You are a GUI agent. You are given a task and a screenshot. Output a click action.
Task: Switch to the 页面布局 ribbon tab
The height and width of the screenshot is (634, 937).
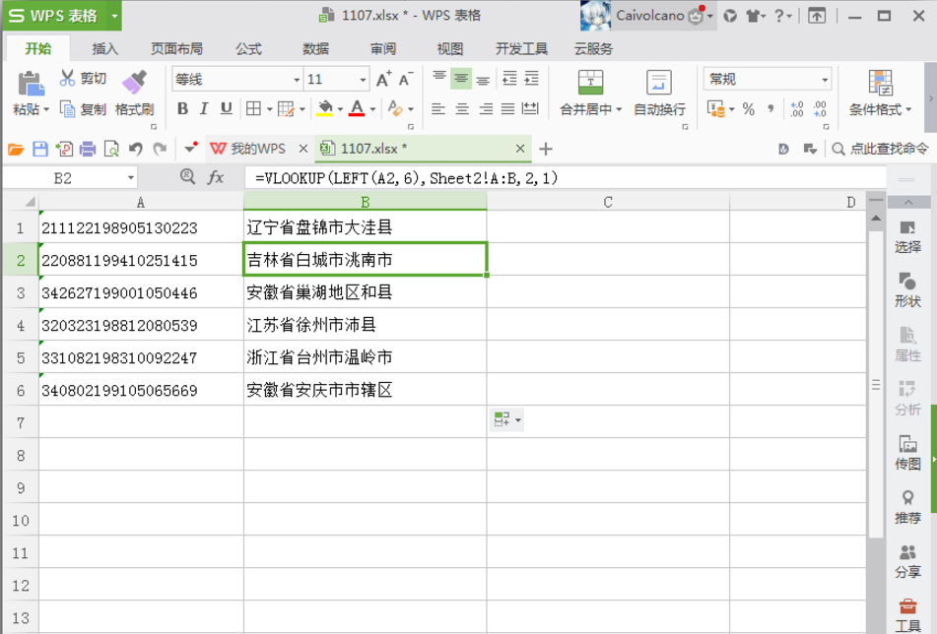tap(177, 49)
